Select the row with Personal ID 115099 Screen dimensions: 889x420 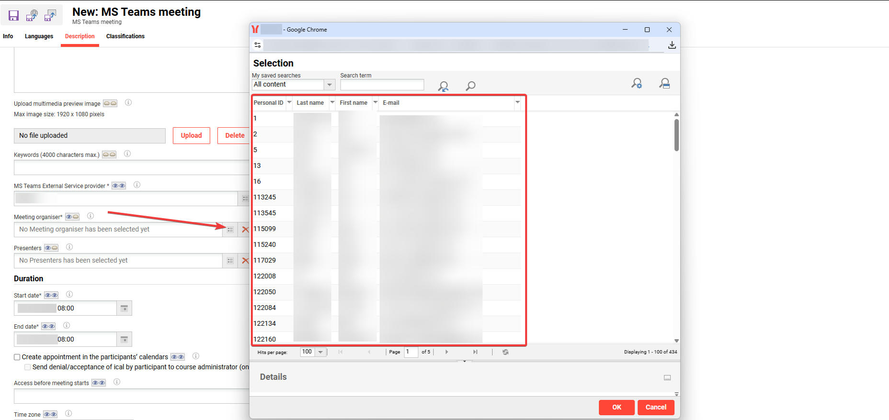387,229
